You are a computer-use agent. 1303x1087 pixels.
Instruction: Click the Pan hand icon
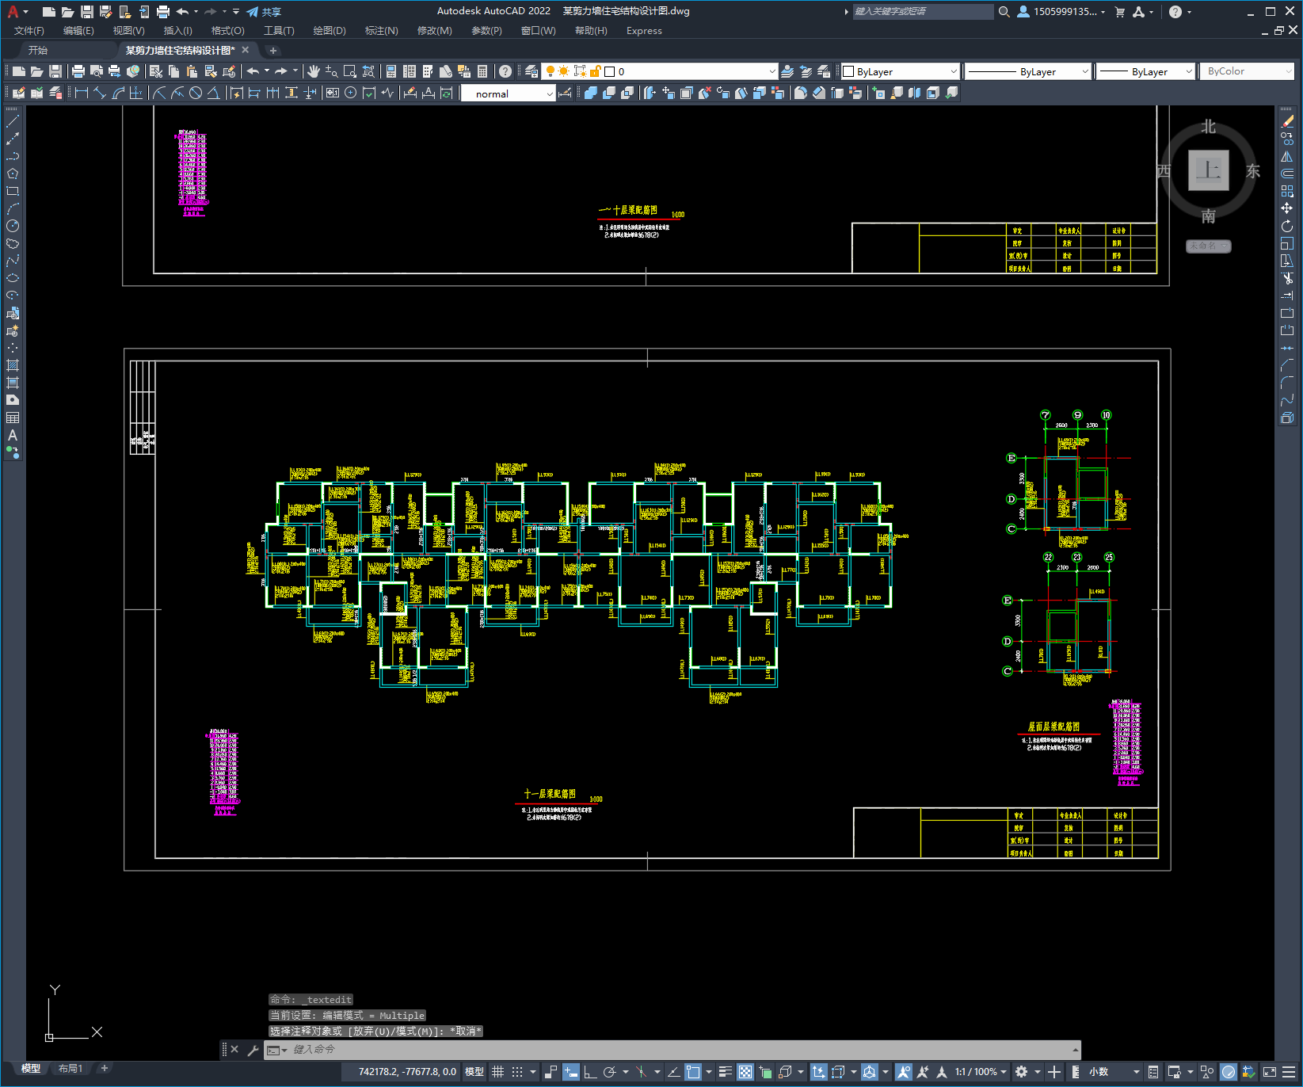314,71
